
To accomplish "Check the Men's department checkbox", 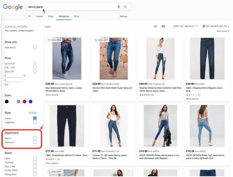I will pyautogui.click(x=35, y=139).
